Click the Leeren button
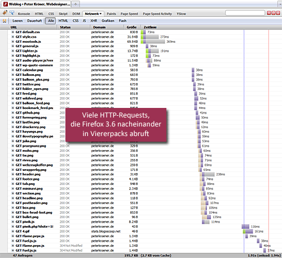Viewport: 282px width, 258px height. pos(17,21)
